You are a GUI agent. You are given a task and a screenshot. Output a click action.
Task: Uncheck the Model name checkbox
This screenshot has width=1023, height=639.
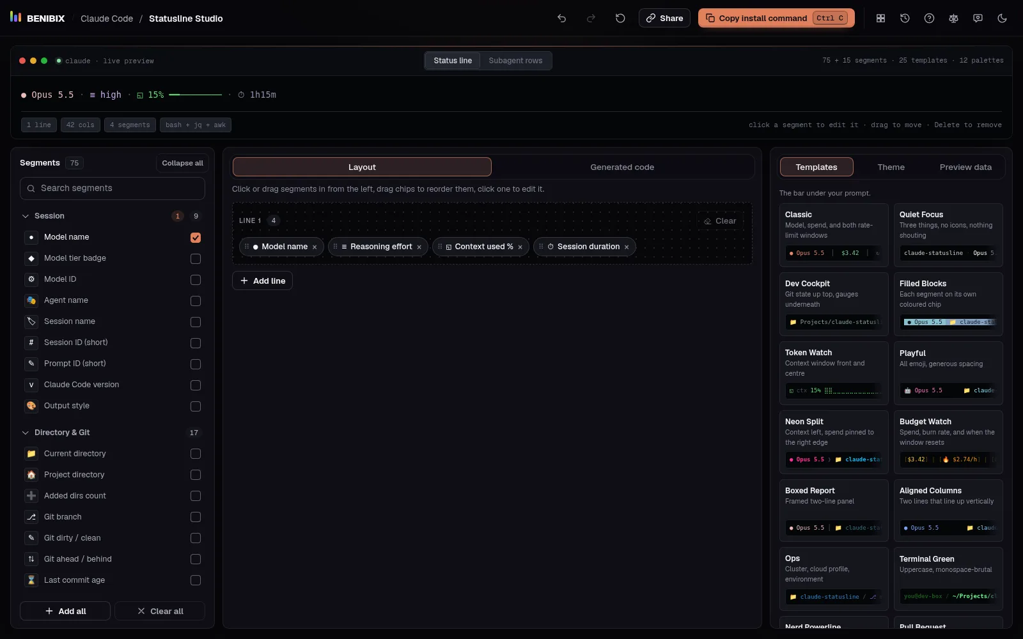tap(196, 238)
